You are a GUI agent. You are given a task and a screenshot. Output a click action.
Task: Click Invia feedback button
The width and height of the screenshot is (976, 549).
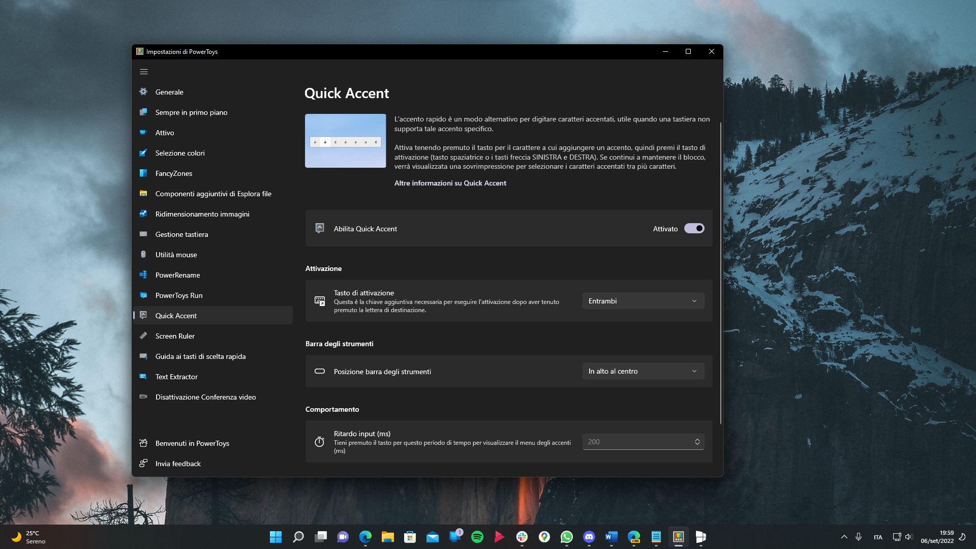click(177, 463)
